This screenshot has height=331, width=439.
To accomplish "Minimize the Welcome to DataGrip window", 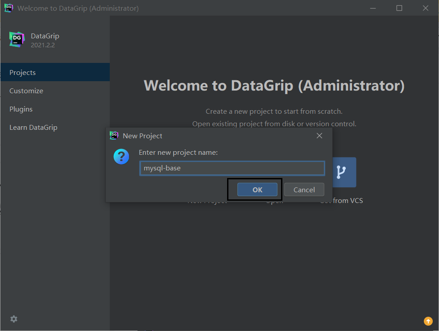I will [x=373, y=8].
